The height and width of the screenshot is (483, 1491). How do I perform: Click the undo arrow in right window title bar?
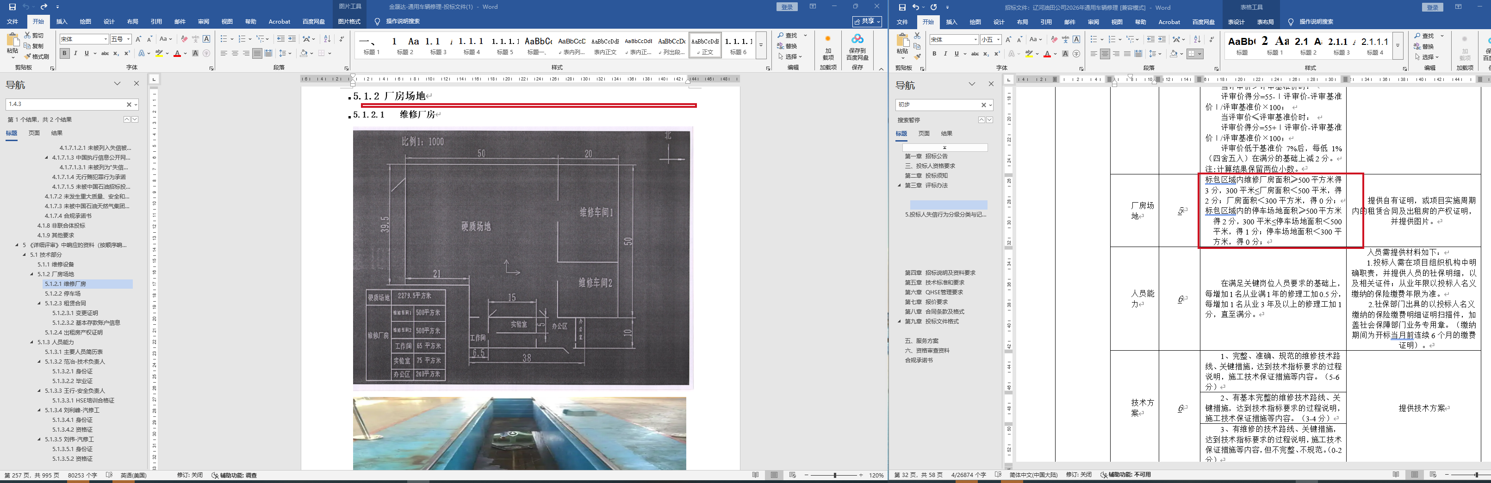click(916, 7)
